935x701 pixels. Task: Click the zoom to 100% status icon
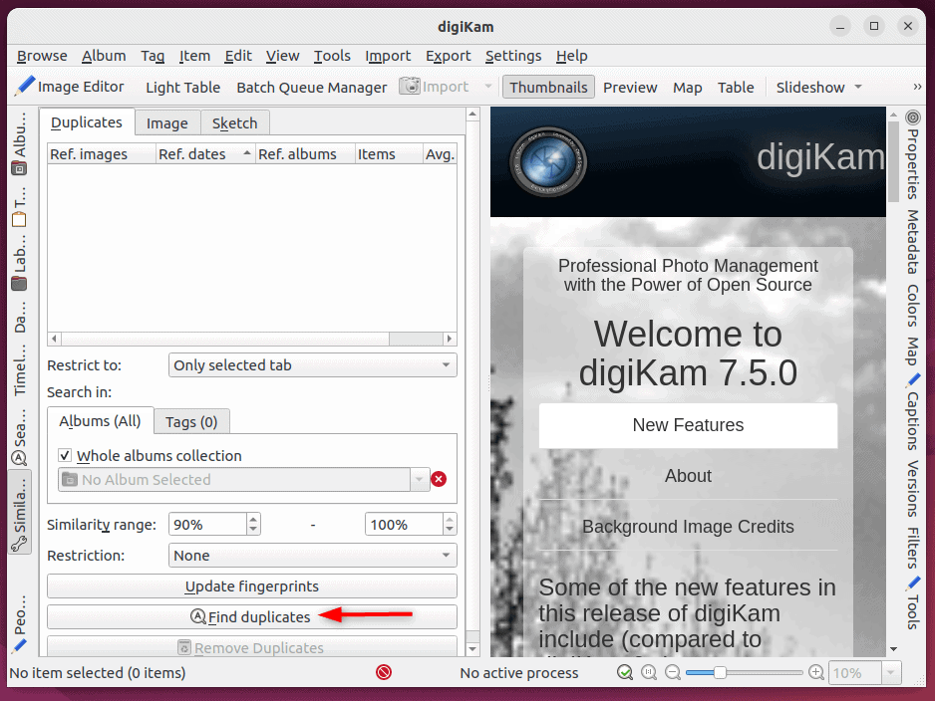point(649,672)
